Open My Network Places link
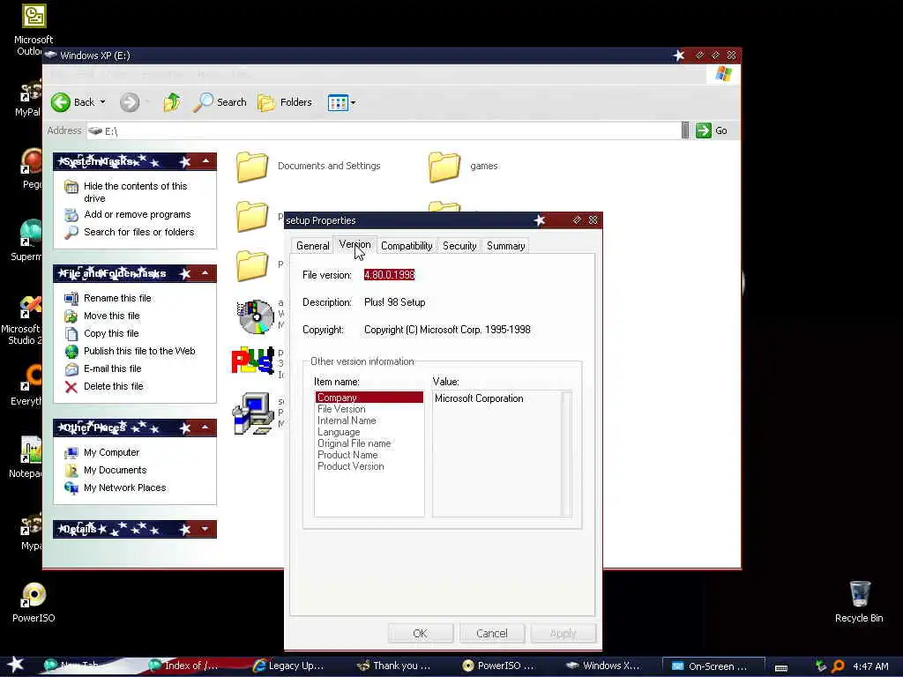 click(125, 487)
